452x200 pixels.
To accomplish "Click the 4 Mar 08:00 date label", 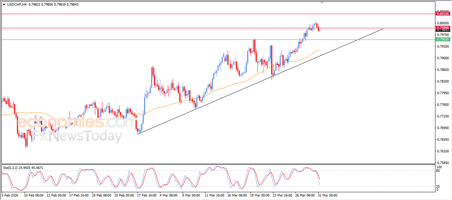I will click(168, 195).
